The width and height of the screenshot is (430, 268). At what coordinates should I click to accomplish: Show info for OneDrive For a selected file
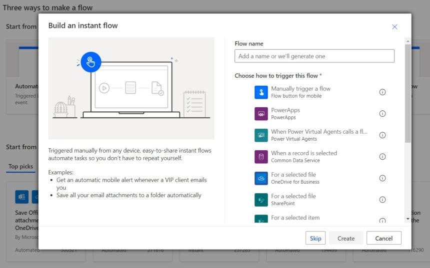pyautogui.click(x=382, y=178)
